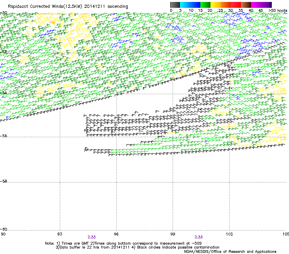Click the -52 latitude axis label
Viewport: 289px width, 254px height.
point(4,52)
